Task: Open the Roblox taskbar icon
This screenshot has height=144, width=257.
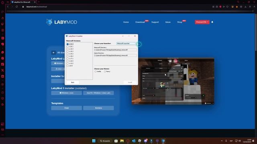Action: click(140, 141)
